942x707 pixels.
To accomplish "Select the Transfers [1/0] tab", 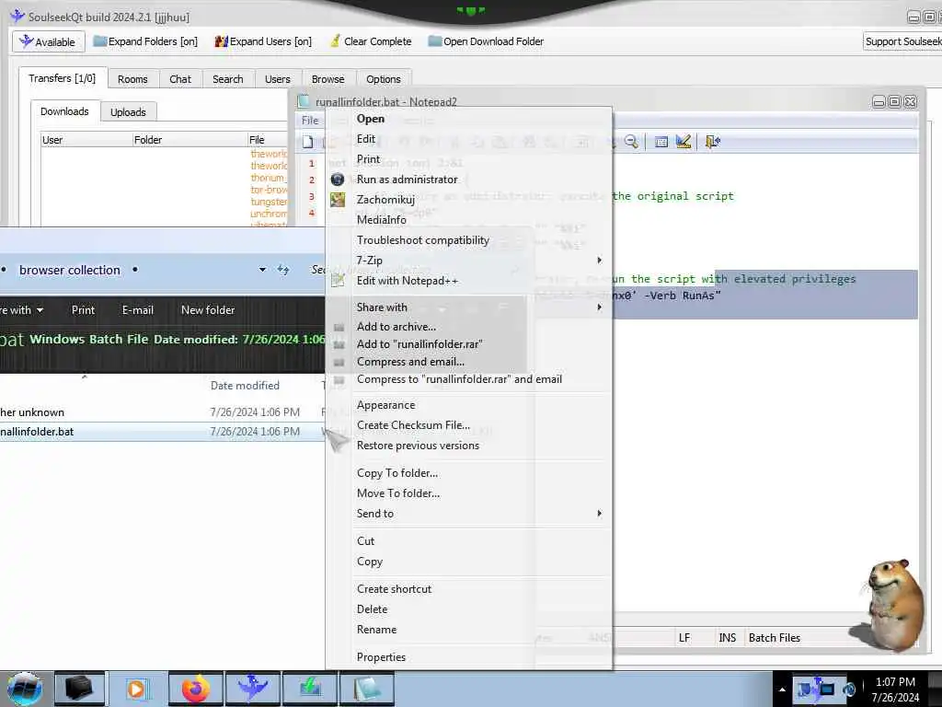I will [x=63, y=78].
